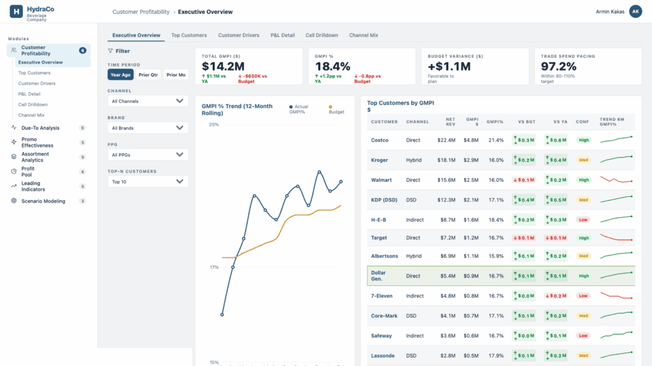Click Walmart trend sparkline
The width and height of the screenshot is (652, 366).
616,180
